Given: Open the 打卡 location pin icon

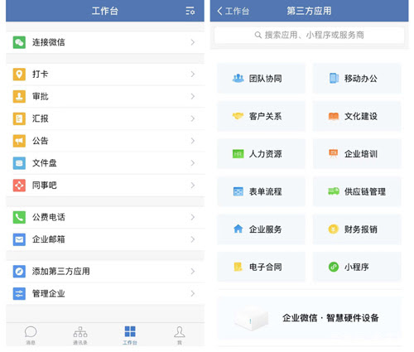Looking at the screenshot, I should pos(19,74).
